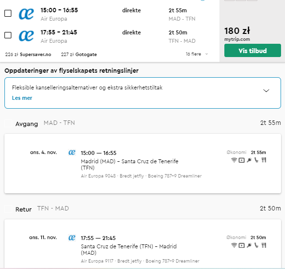The height and width of the screenshot is (269, 285).
Task: Select the 226 zł Supersaver.no offer
Action: click(x=28, y=55)
